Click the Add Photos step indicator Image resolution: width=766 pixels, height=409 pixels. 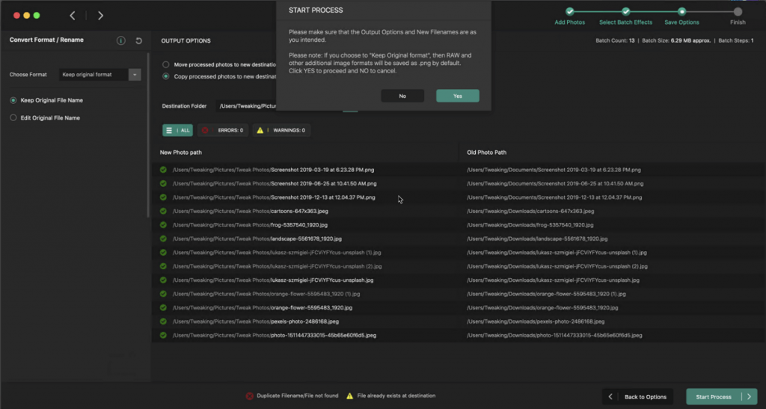pos(569,12)
